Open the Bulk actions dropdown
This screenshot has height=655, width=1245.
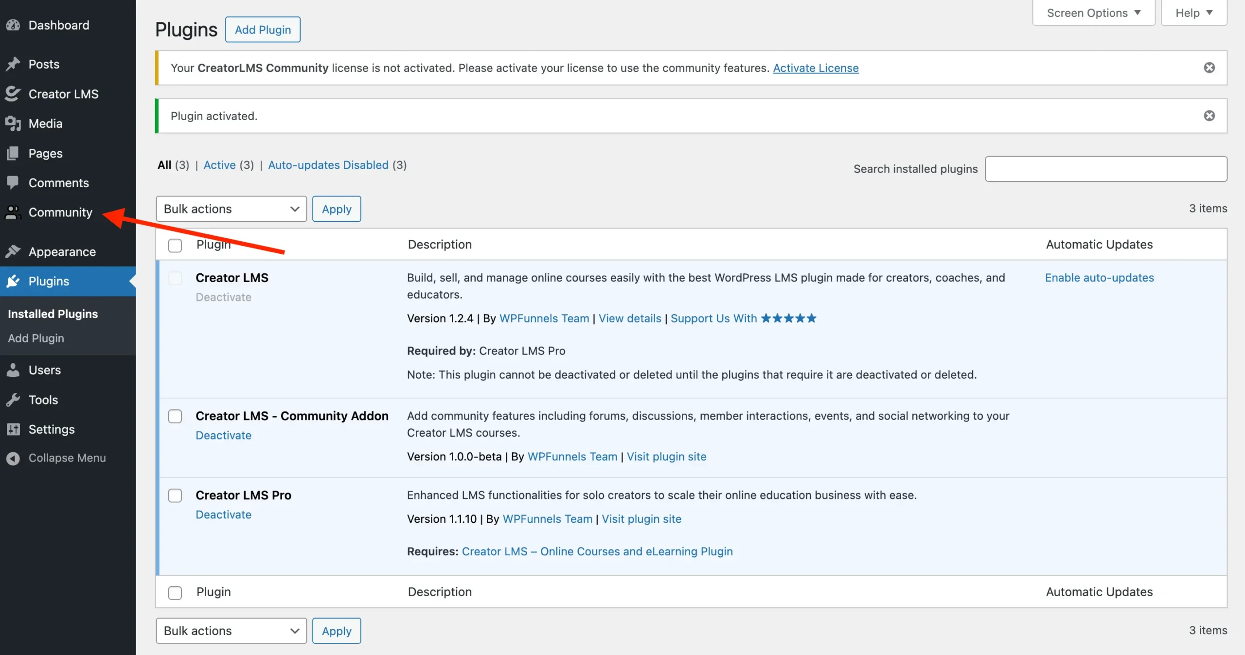pos(231,209)
